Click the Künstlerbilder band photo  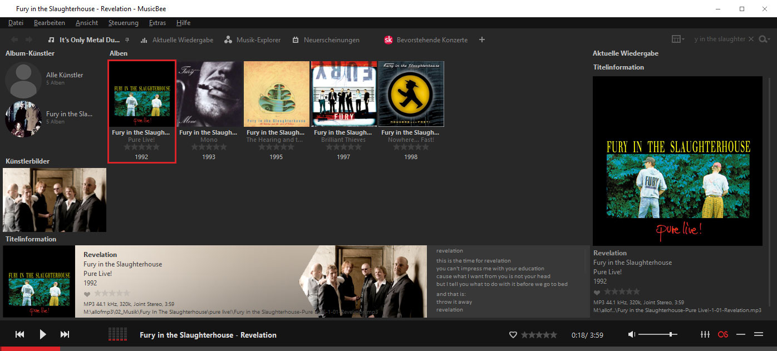tap(55, 200)
